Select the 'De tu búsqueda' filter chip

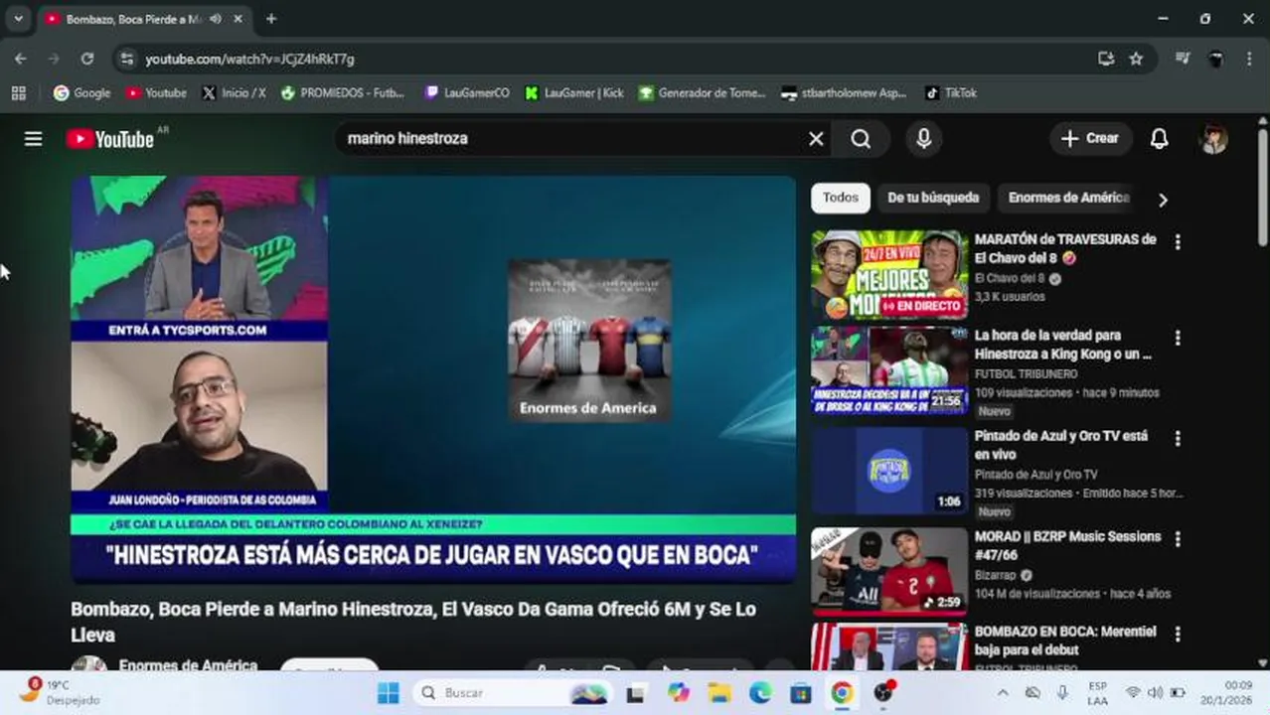932,198
